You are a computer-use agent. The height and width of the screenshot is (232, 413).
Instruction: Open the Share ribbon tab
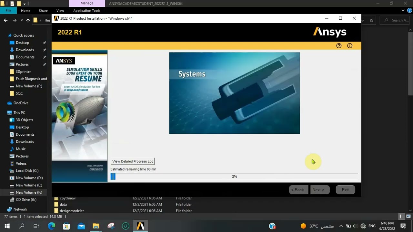43,11
